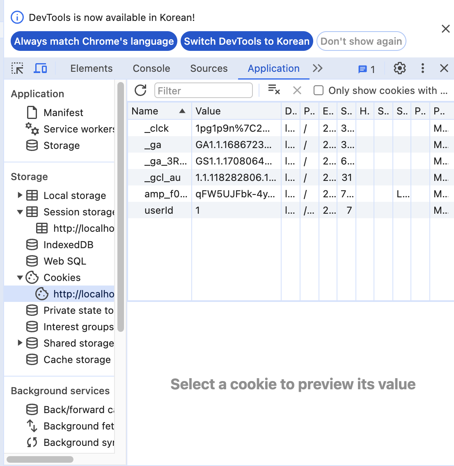Click the cookie Filter input field
The image size is (454, 466).
point(203,90)
